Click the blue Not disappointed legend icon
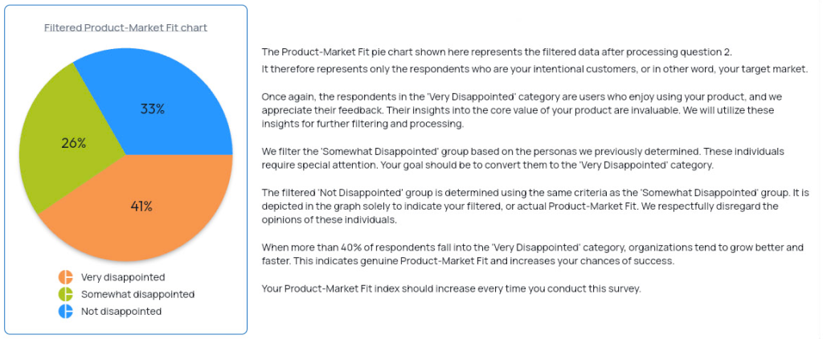The height and width of the screenshot is (339, 823). click(x=66, y=311)
